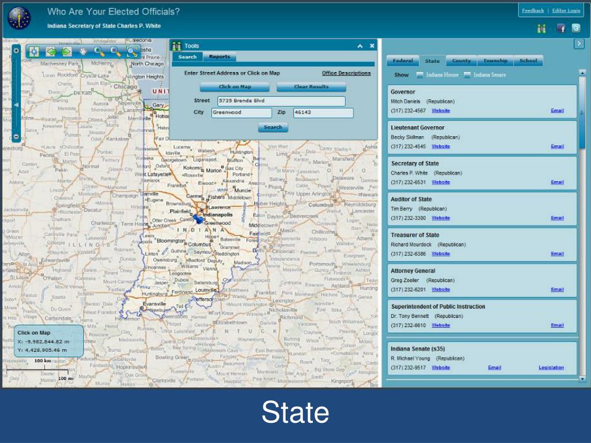
Task: Click the Attorney General Email link
Action: 557,290
